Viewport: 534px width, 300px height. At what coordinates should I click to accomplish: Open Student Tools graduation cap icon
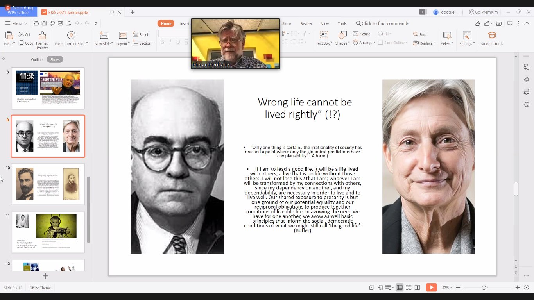tap(492, 35)
